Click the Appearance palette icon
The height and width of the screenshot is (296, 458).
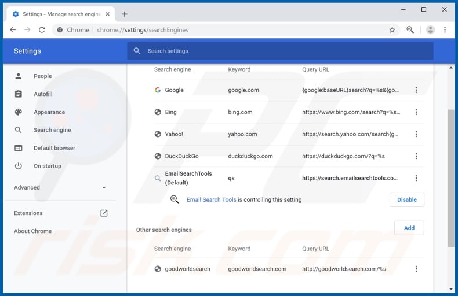coord(19,112)
